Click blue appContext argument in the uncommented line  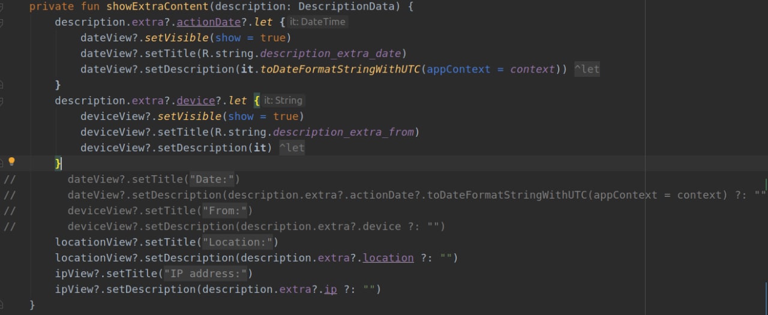tap(458, 69)
